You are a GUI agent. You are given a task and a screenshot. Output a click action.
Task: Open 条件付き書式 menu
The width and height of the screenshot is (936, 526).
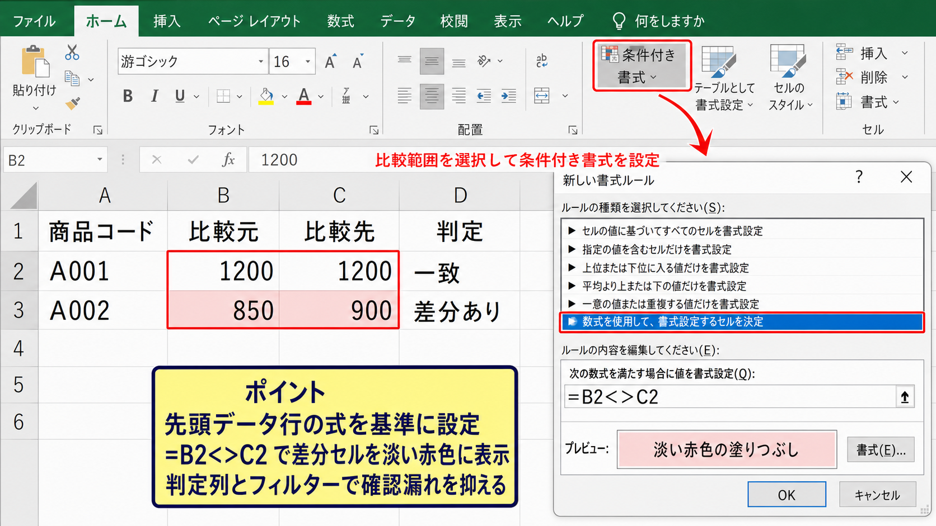coord(642,65)
